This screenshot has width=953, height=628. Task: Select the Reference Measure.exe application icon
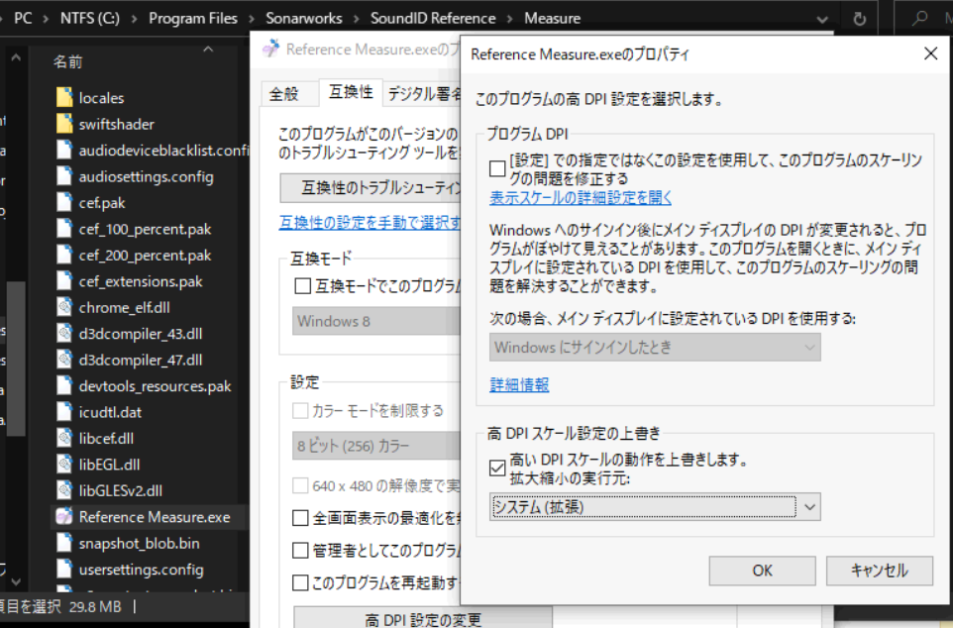tap(64, 517)
